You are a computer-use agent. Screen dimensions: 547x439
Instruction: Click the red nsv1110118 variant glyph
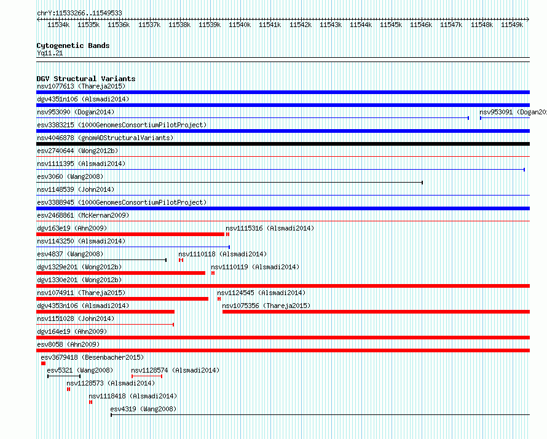click(x=181, y=260)
